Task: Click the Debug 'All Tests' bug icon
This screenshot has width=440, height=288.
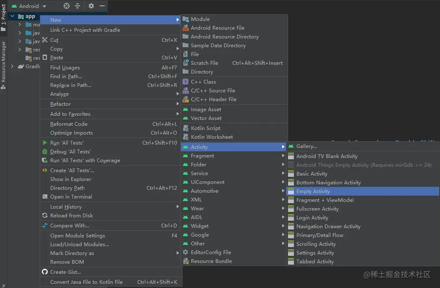Action: (45, 152)
